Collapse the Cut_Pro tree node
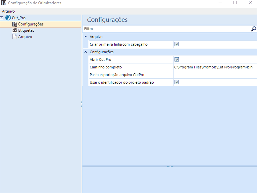Viewport: 257px width, 193px height. pos(2,18)
